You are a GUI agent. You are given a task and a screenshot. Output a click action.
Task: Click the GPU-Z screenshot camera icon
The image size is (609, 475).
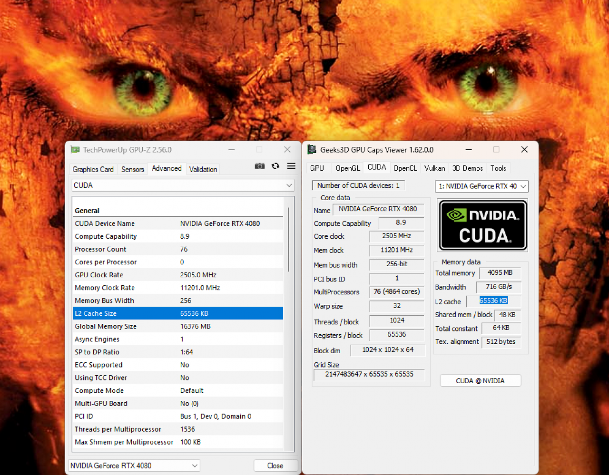pyautogui.click(x=260, y=166)
